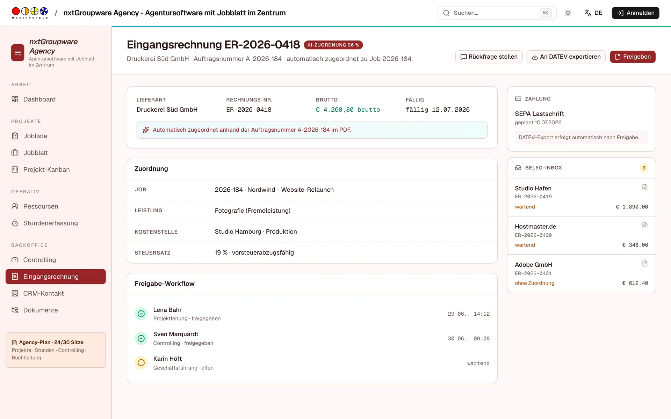Open Ressourcen in sidebar
The image size is (671, 419).
point(56,206)
